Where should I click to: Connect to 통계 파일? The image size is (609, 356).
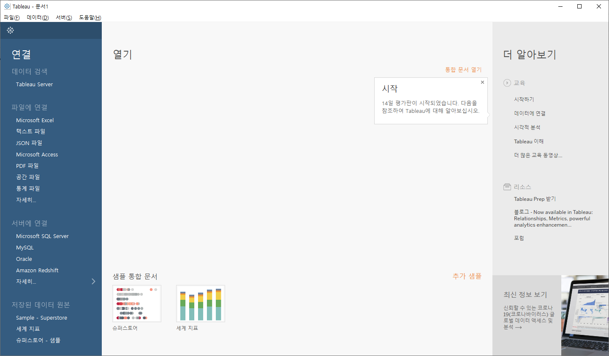point(28,189)
